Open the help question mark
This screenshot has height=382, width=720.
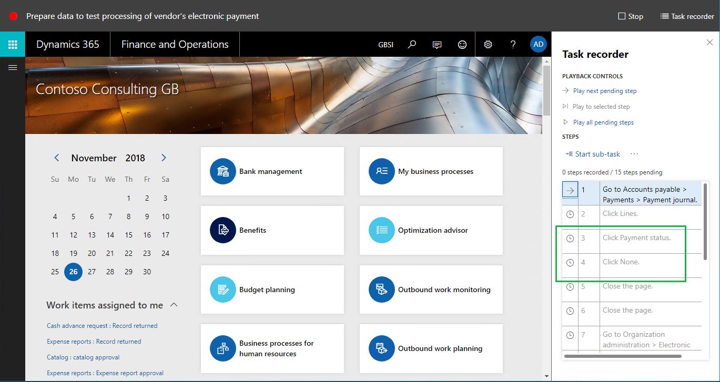[513, 45]
